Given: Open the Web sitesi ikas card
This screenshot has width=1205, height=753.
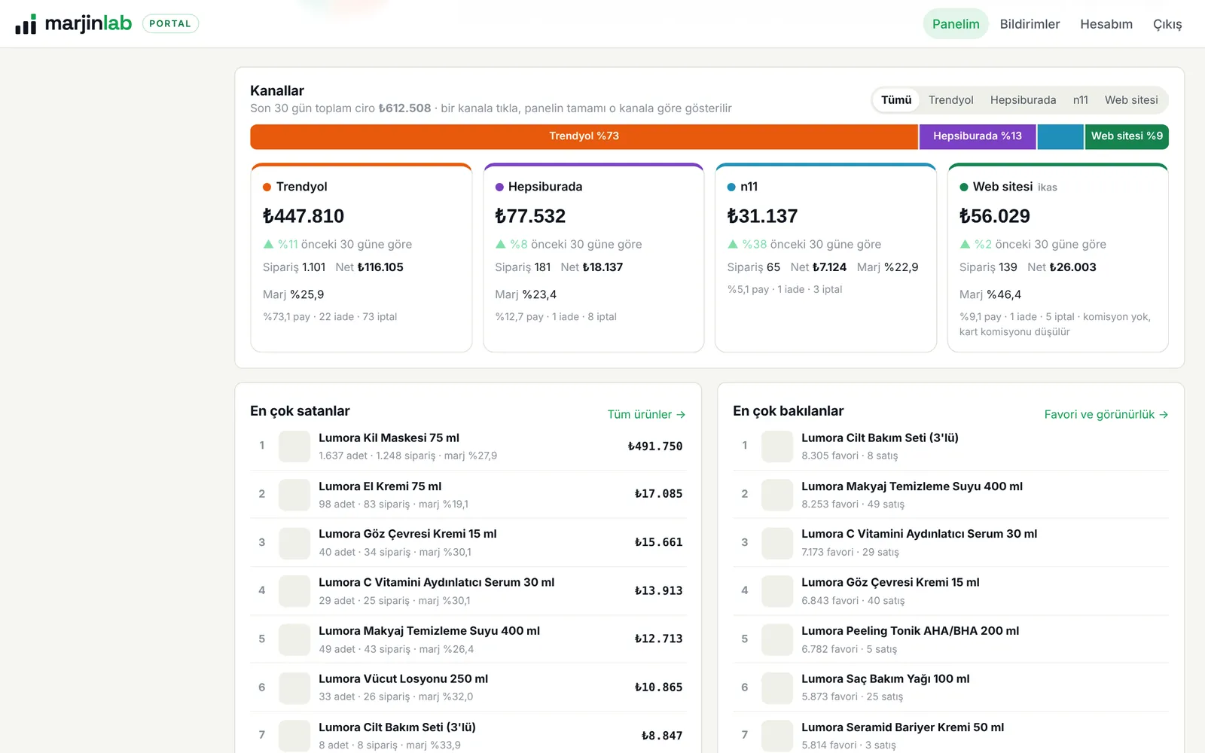Looking at the screenshot, I should 1058,258.
